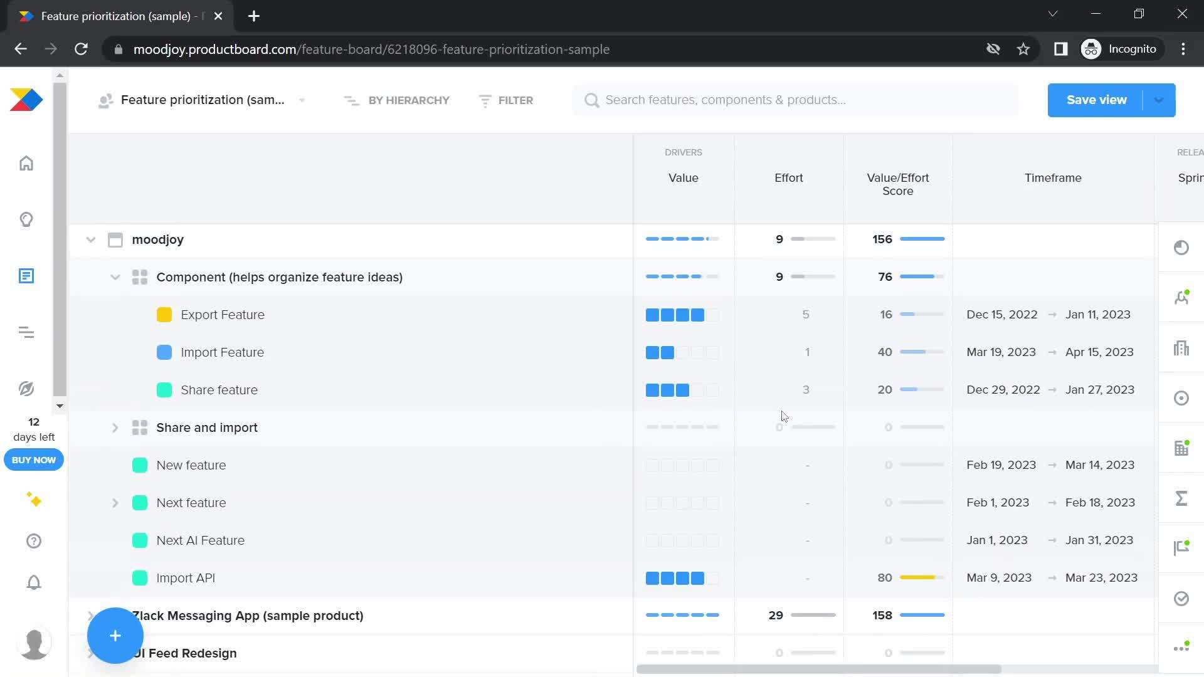Open the checkmark tasks icon in right sidebar
The image size is (1204, 677).
coord(1181,599)
